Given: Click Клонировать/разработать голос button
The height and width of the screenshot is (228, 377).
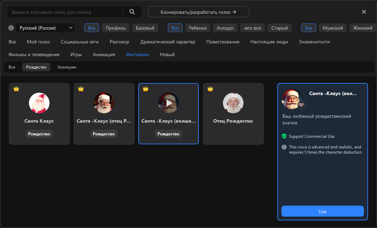Looking at the screenshot, I should click(x=198, y=12).
